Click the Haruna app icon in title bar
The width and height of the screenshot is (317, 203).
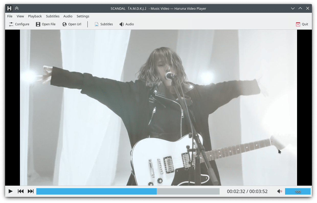tap(9, 8)
